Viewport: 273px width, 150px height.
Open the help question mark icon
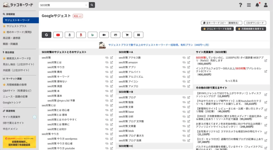coord(240,5)
